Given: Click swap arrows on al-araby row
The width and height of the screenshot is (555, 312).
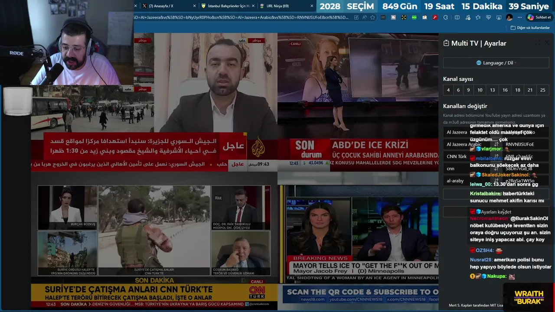Looking at the screenshot, I should (x=496, y=181).
